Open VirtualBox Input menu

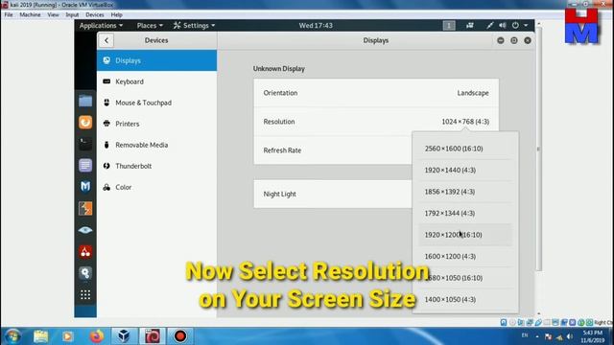coord(72,15)
